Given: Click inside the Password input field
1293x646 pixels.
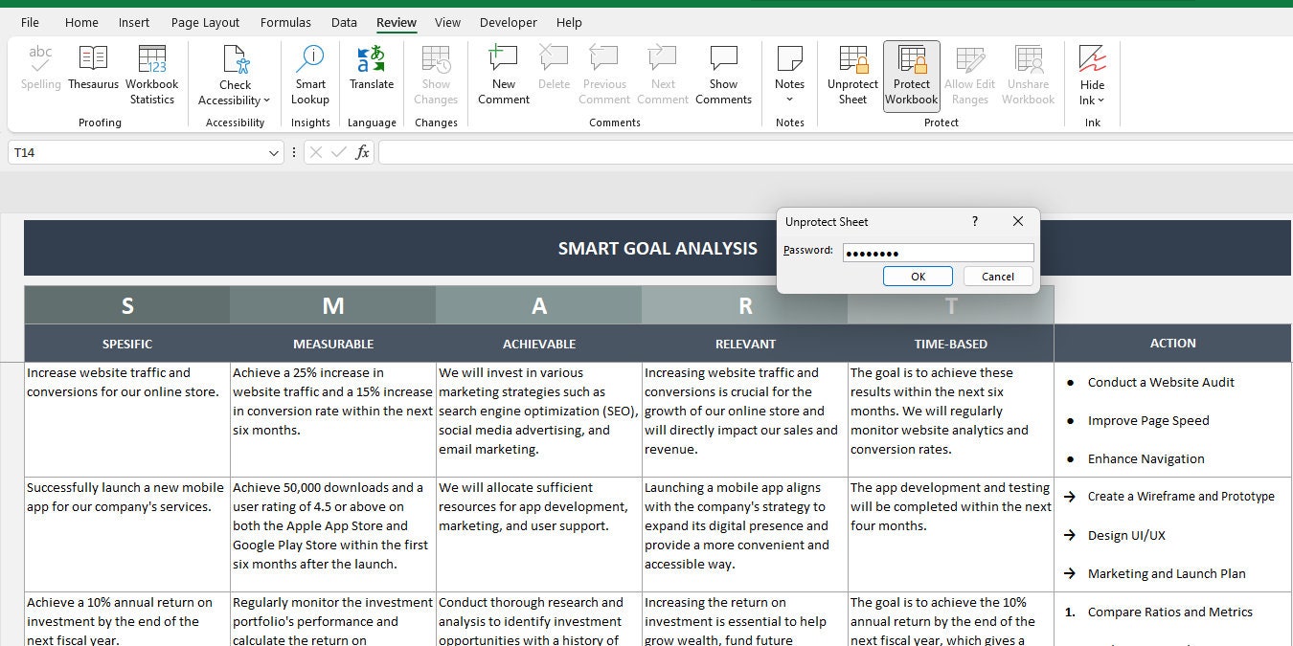Looking at the screenshot, I should point(937,251).
